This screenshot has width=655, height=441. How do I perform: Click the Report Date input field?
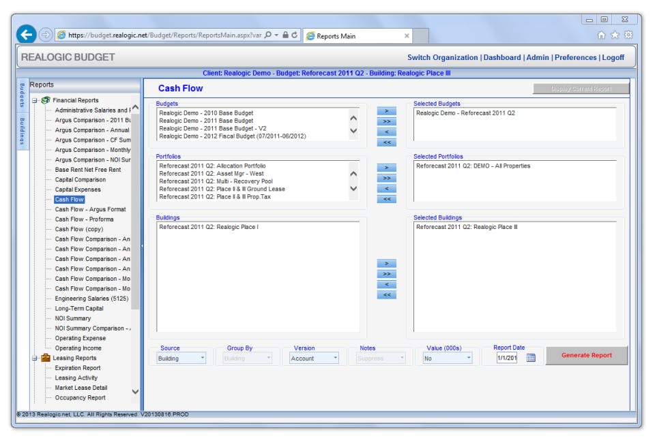tap(507, 358)
